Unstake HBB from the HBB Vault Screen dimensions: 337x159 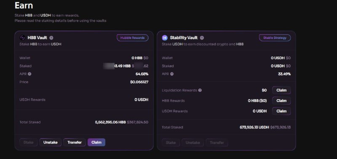(x=50, y=143)
